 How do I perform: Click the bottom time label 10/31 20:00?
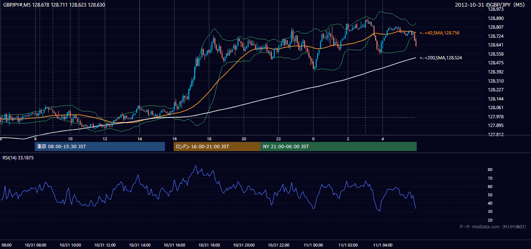(244, 245)
